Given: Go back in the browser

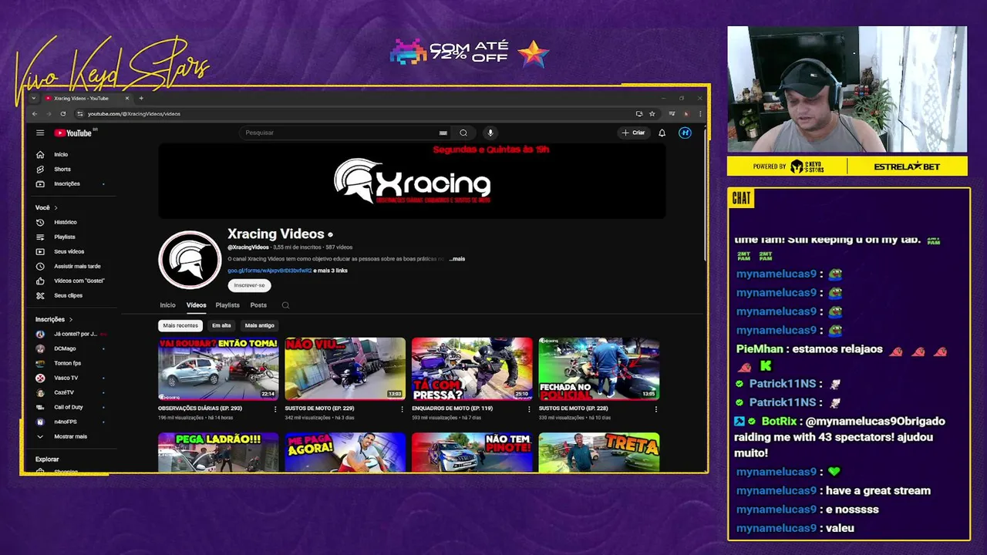Looking at the screenshot, I should point(34,113).
